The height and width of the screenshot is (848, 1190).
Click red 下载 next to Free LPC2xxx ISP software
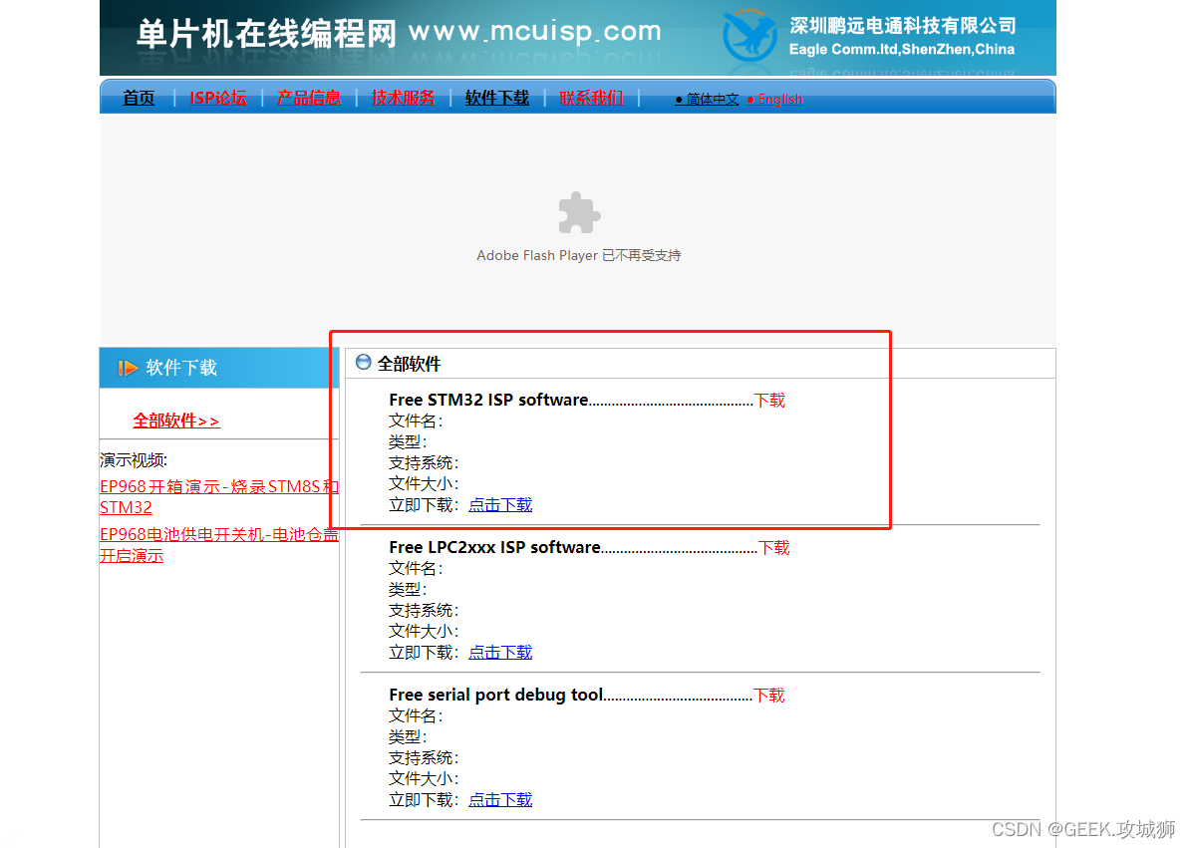point(774,548)
